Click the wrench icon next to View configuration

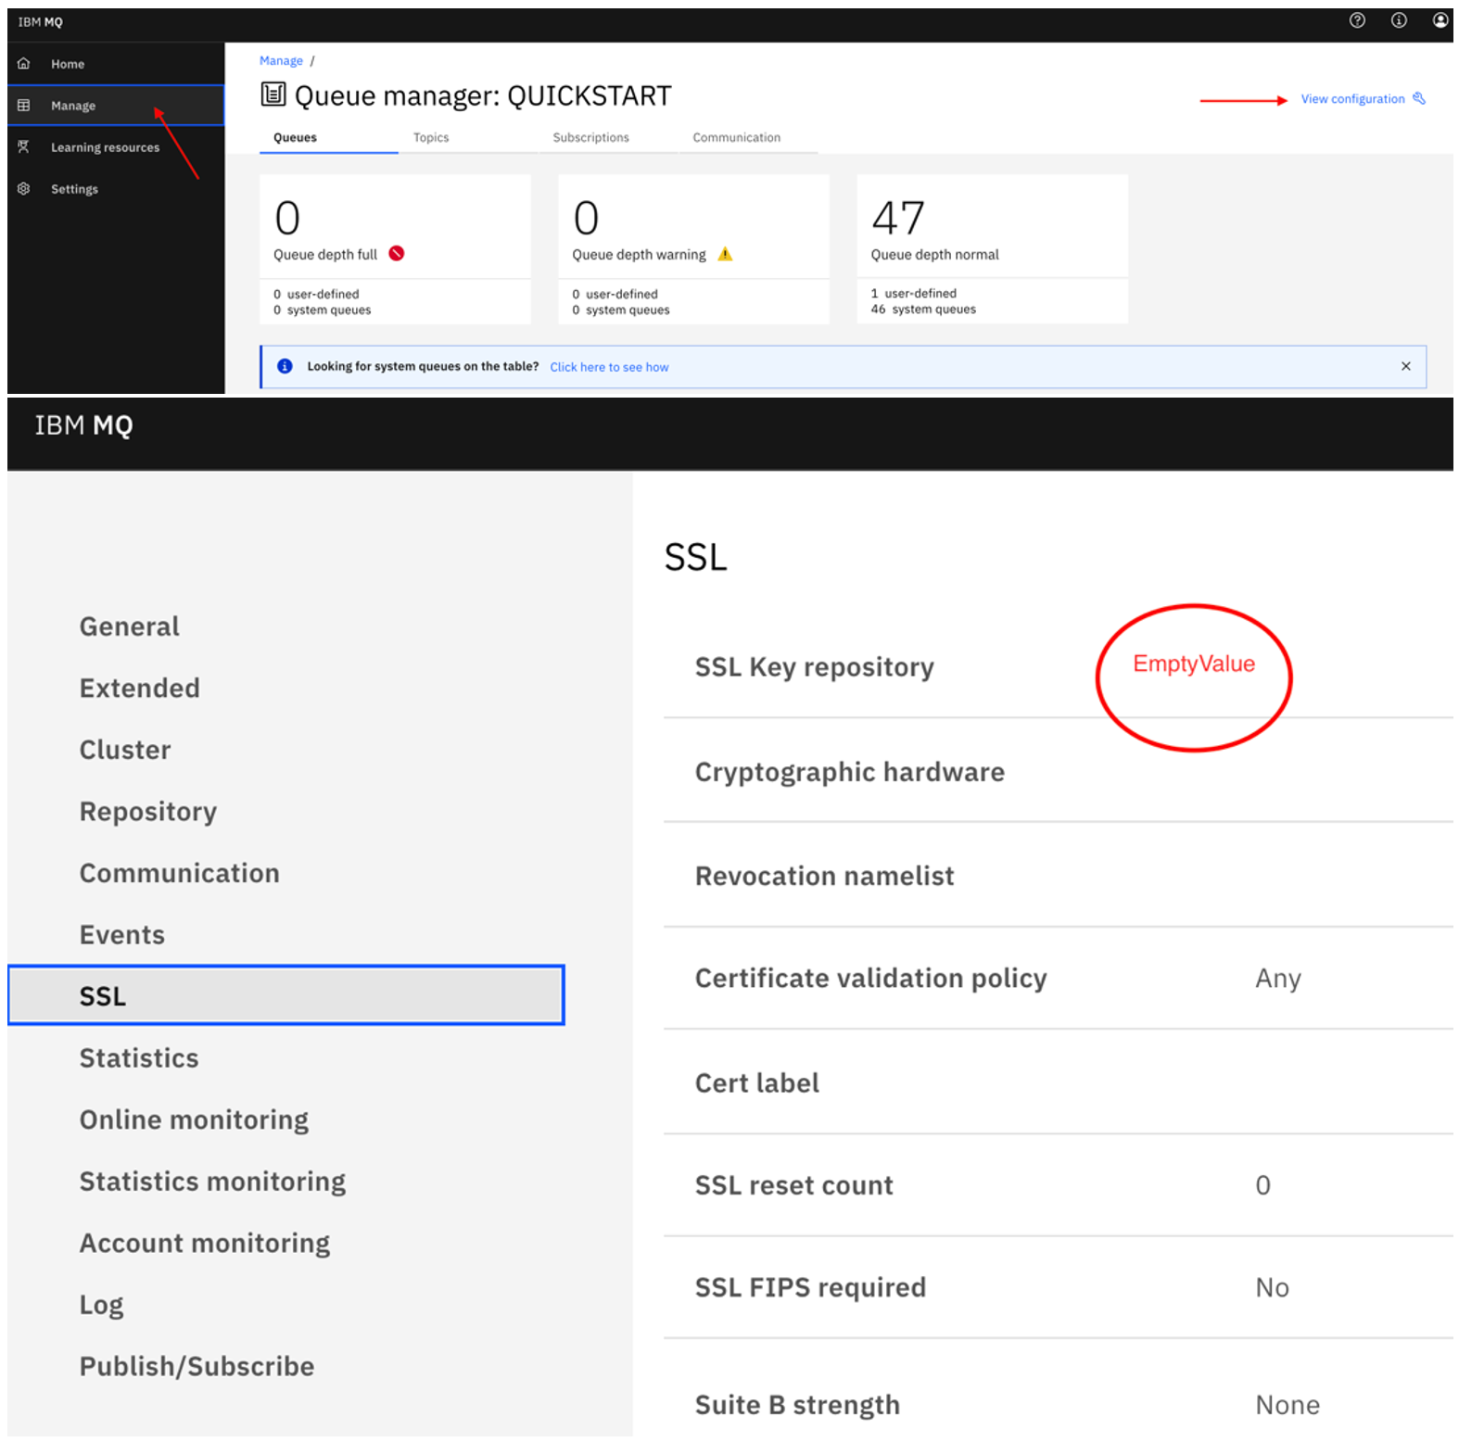(1419, 98)
